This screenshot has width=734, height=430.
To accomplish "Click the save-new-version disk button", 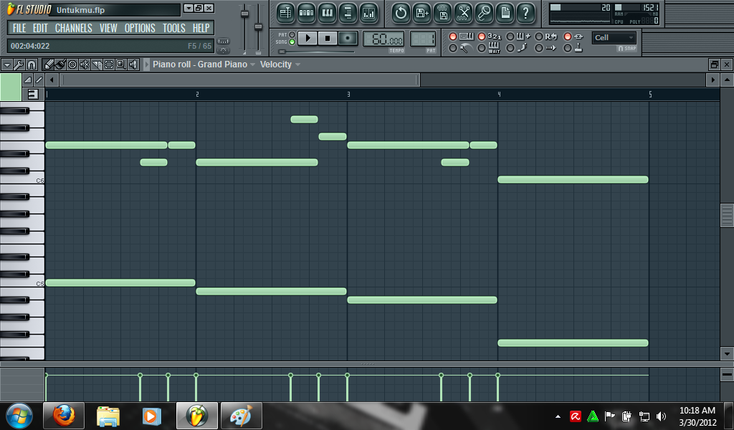I will 421,13.
